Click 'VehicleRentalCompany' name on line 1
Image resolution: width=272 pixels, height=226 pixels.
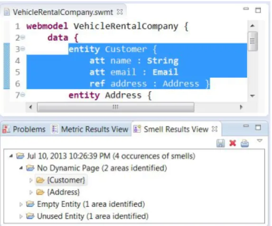point(126,27)
